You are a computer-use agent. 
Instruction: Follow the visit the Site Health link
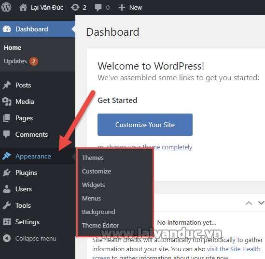click(234, 249)
